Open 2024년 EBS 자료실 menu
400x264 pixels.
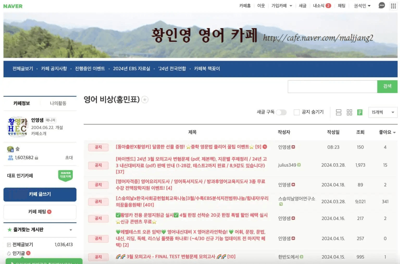pos(132,69)
